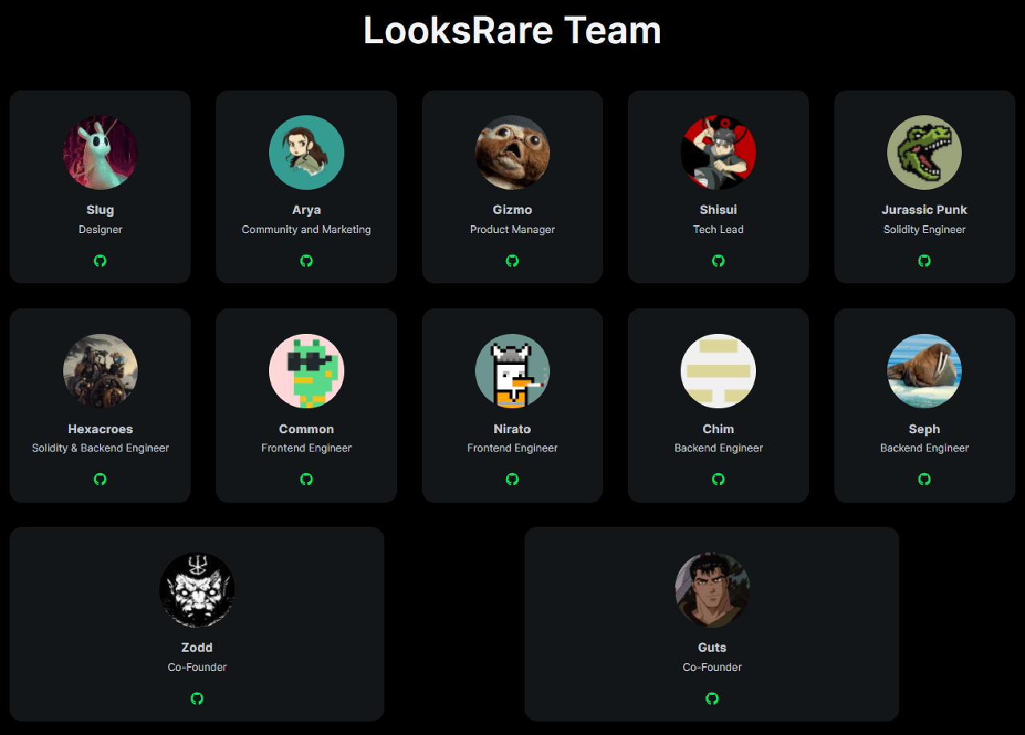Click Nirato's pixel viking duck avatar
This screenshot has height=735, width=1025.
click(x=512, y=371)
